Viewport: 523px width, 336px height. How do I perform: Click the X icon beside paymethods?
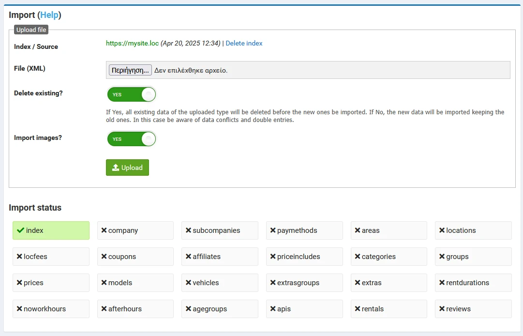click(273, 230)
